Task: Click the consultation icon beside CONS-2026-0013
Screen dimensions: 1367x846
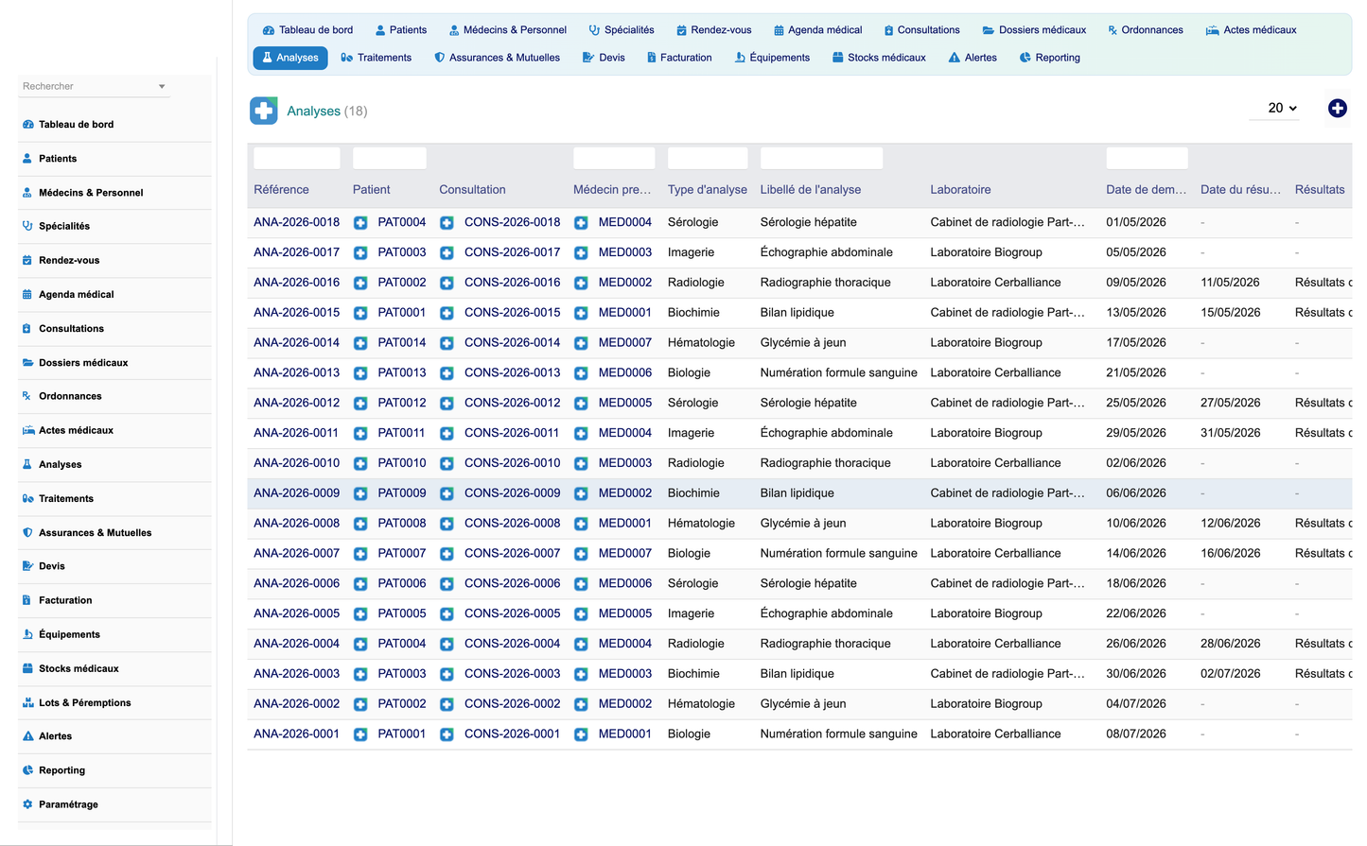Action: (x=447, y=373)
